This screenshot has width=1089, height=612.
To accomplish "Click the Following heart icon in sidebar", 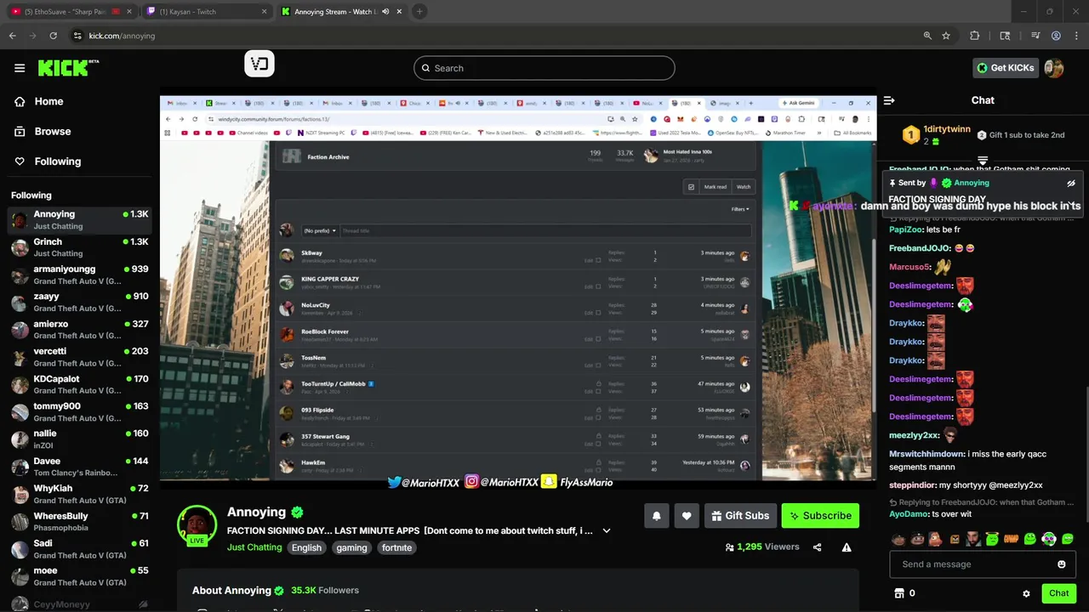I will [x=20, y=161].
